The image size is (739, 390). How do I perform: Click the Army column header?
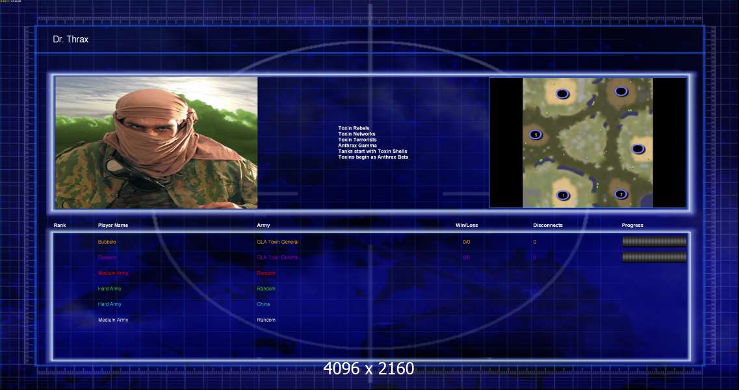tap(263, 226)
